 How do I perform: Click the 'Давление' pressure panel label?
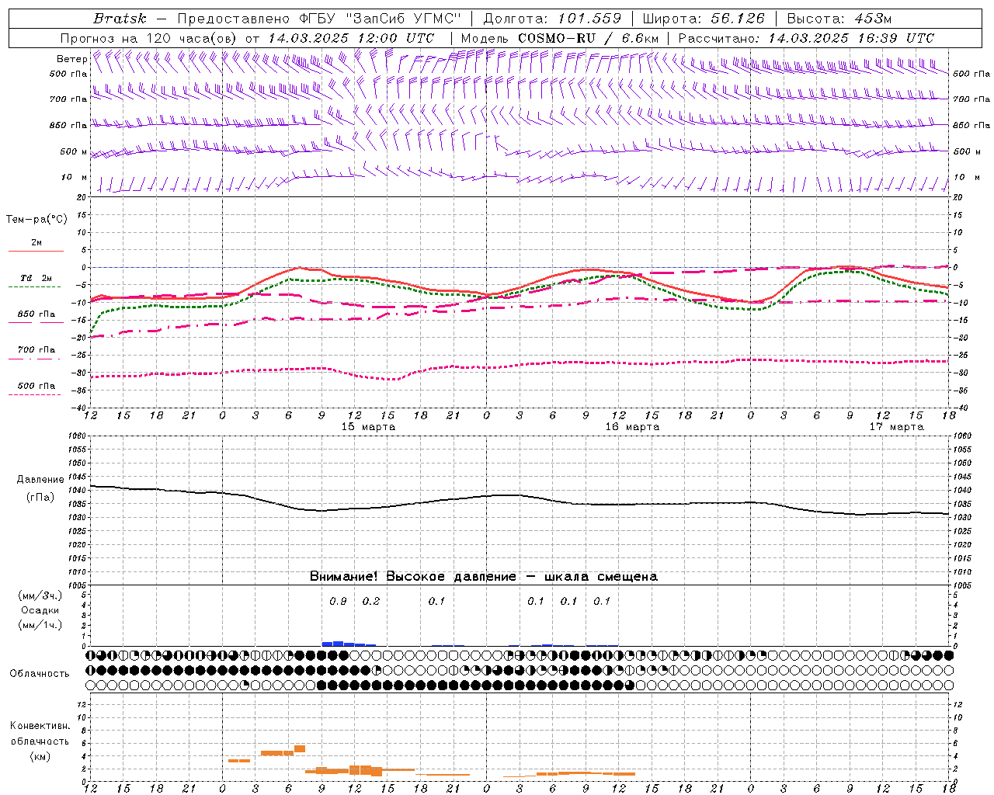(40, 480)
